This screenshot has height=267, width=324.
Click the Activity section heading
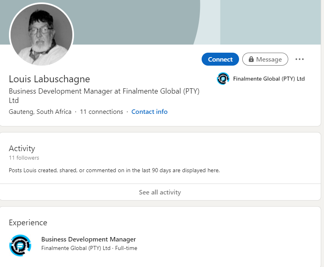click(22, 148)
